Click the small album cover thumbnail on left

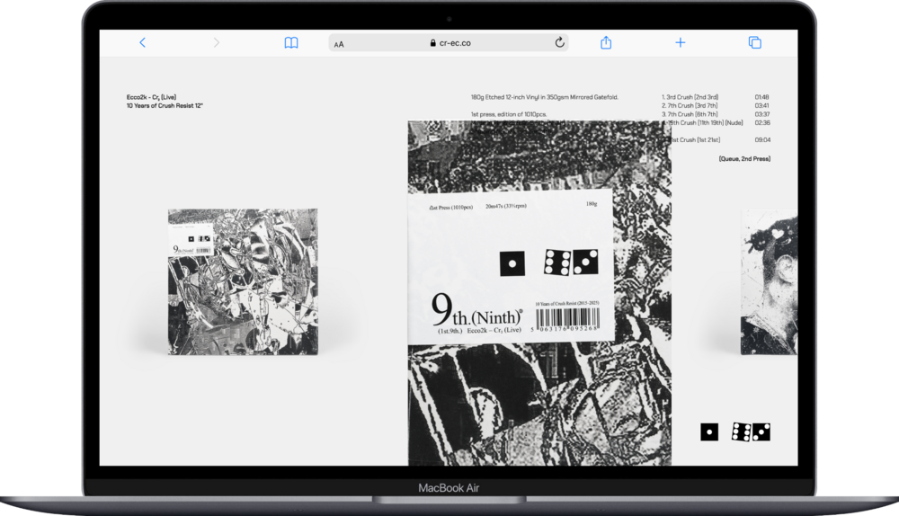pos(242,281)
